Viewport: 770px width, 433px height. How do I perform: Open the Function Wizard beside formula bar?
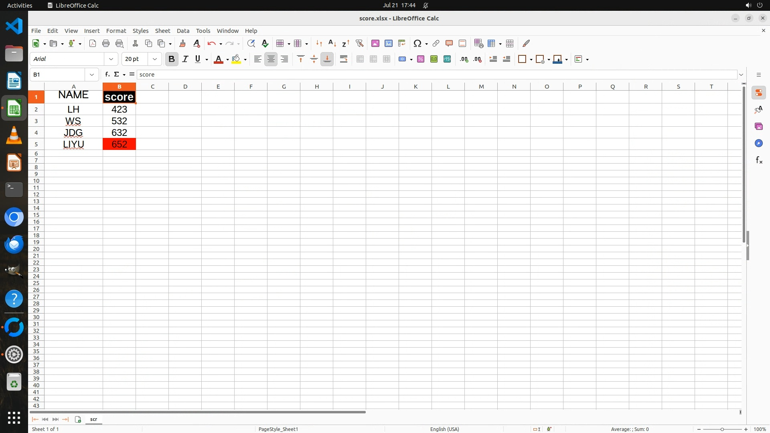107,74
